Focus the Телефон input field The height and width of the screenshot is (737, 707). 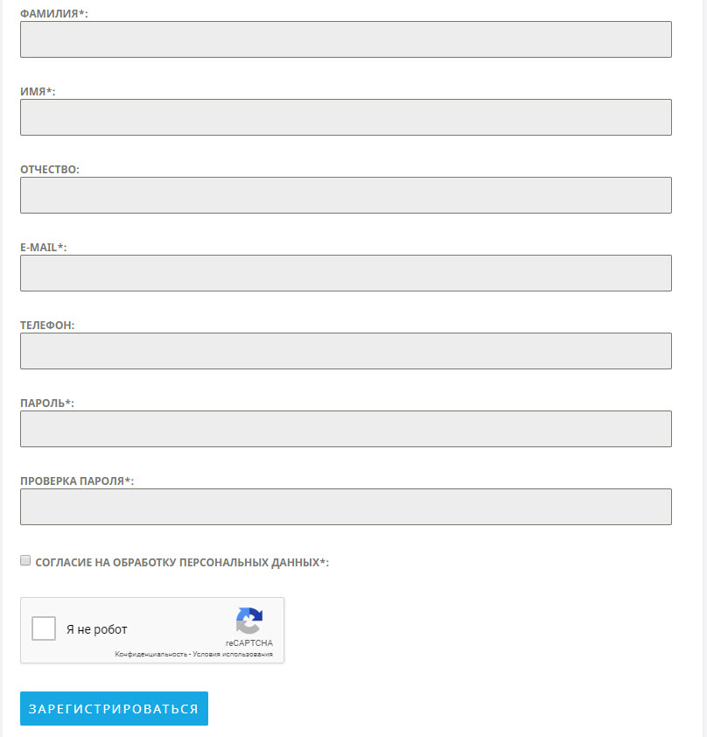point(346,351)
